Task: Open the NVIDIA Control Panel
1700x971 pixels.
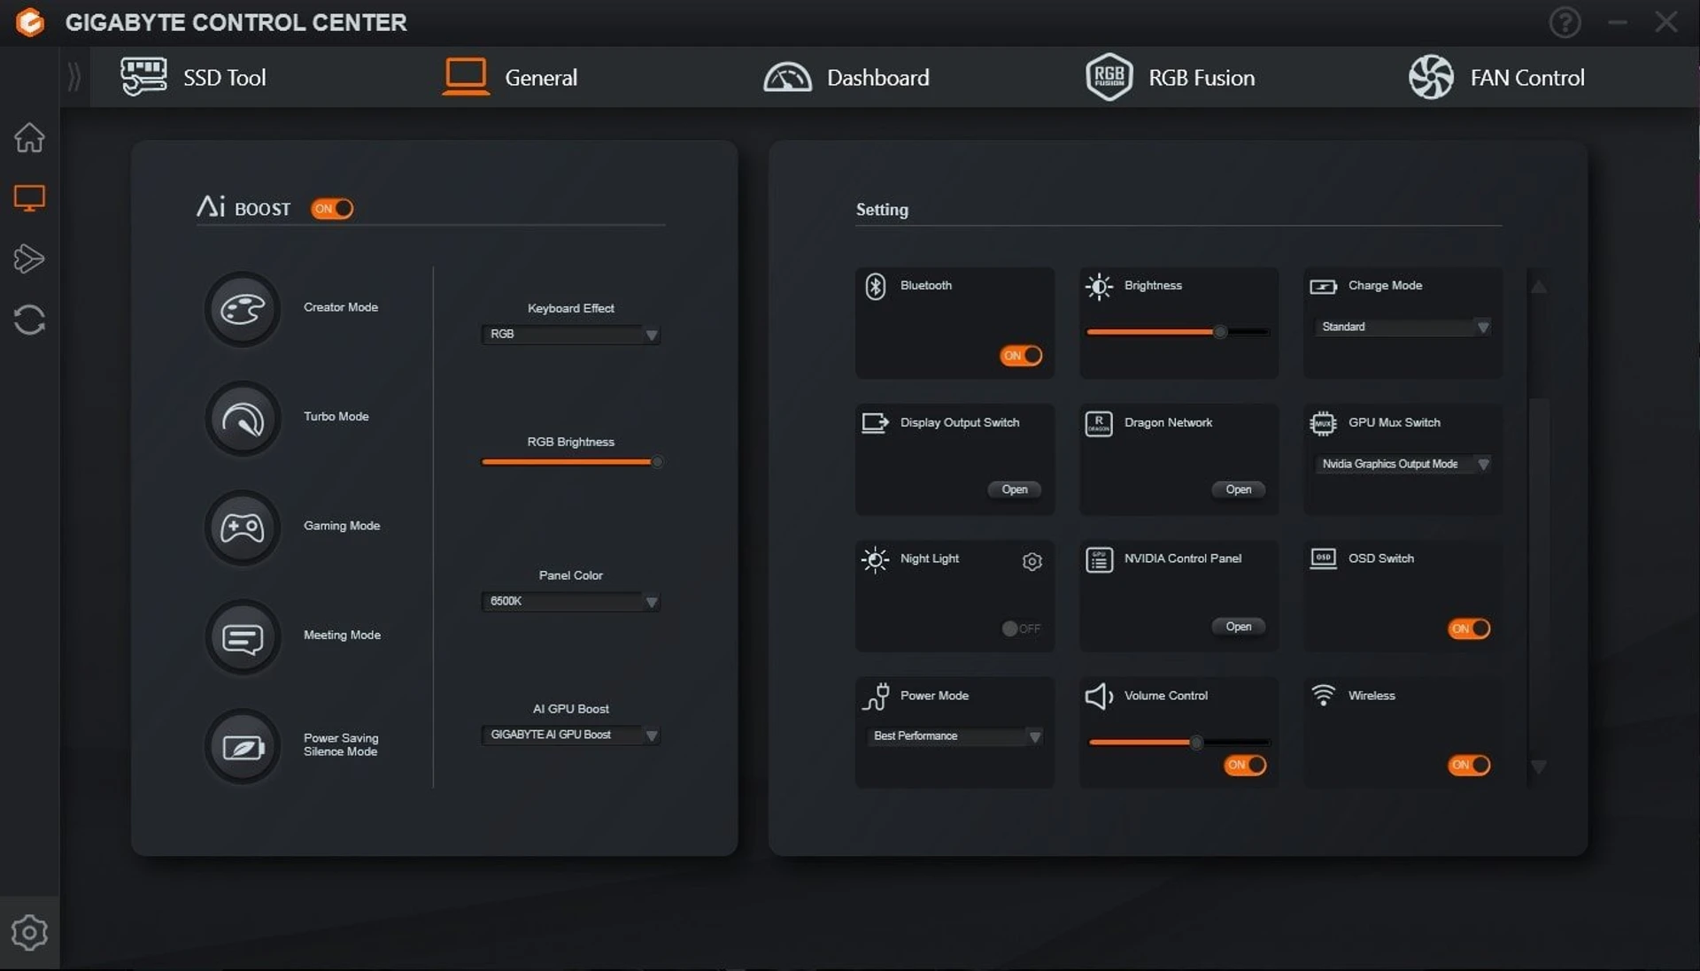Action: click(x=1238, y=627)
